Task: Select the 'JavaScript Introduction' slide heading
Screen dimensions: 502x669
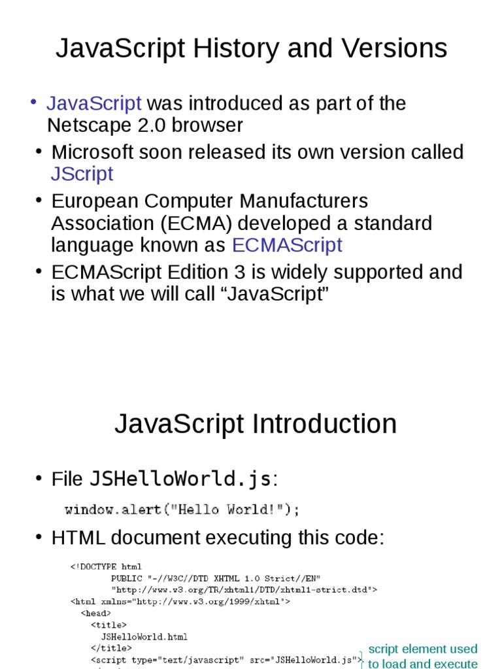Action: click(x=255, y=423)
